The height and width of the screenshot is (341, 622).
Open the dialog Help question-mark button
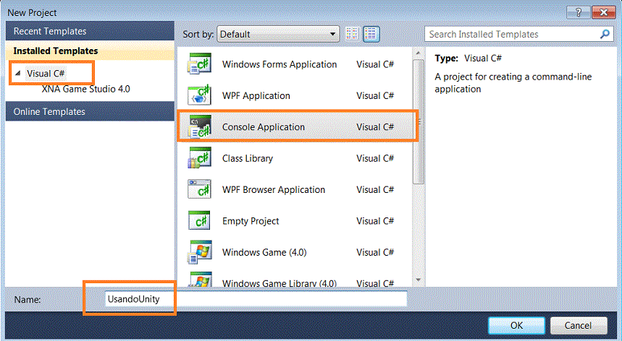tap(578, 12)
